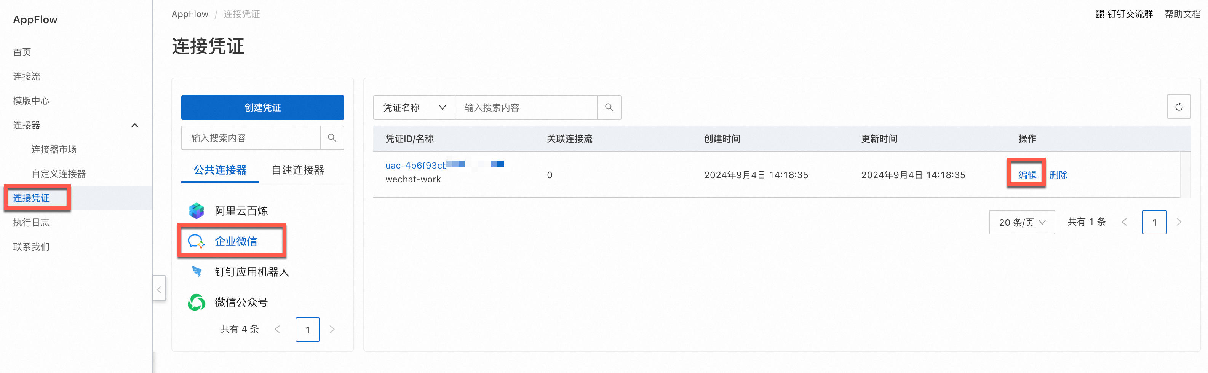The height and width of the screenshot is (373, 1208).
Task: Open 执行日志 in the sidebar
Action: [30, 223]
